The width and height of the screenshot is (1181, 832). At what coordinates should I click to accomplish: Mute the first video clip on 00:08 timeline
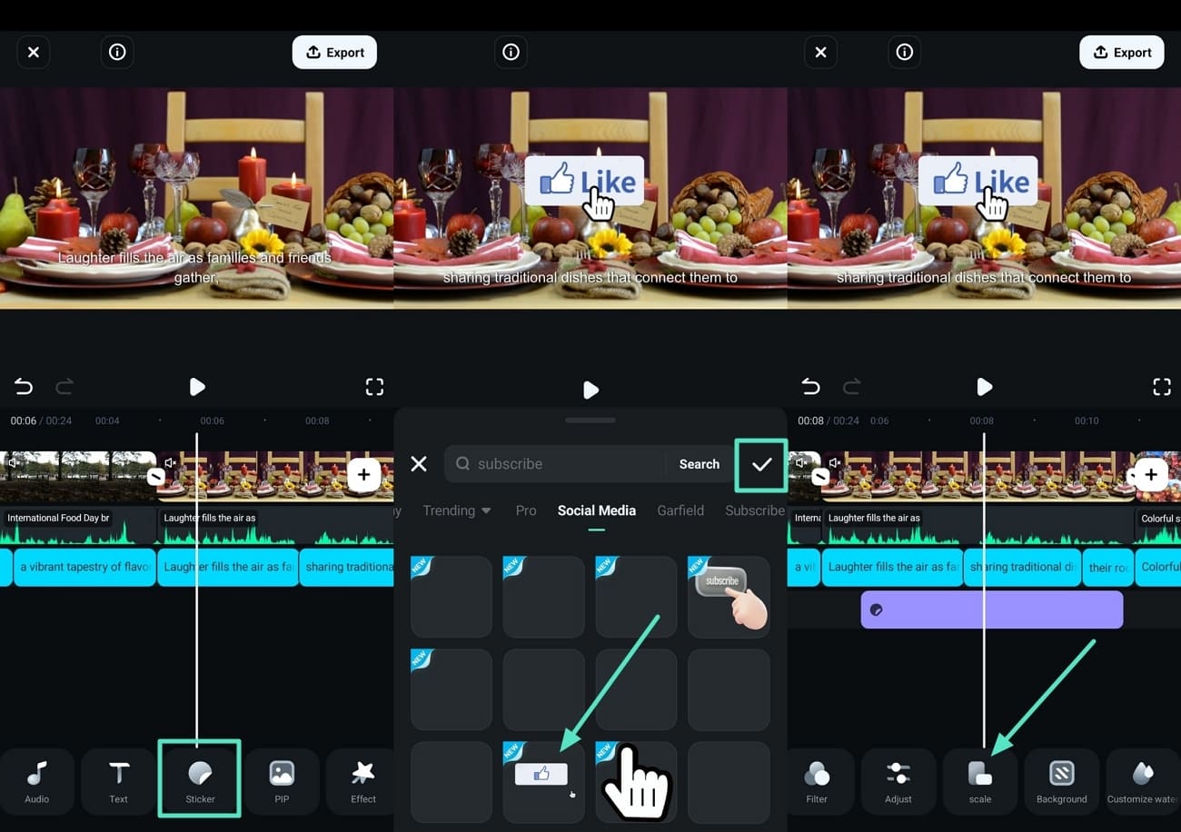pyautogui.click(x=800, y=463)
